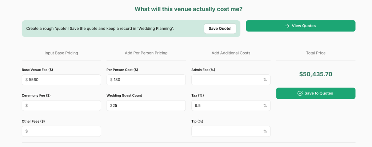
Task: Click the dollar sign in Per Person Cost
Action: [x=111, y=80]
